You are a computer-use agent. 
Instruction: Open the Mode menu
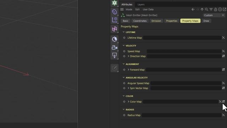[x=129, y=10]
